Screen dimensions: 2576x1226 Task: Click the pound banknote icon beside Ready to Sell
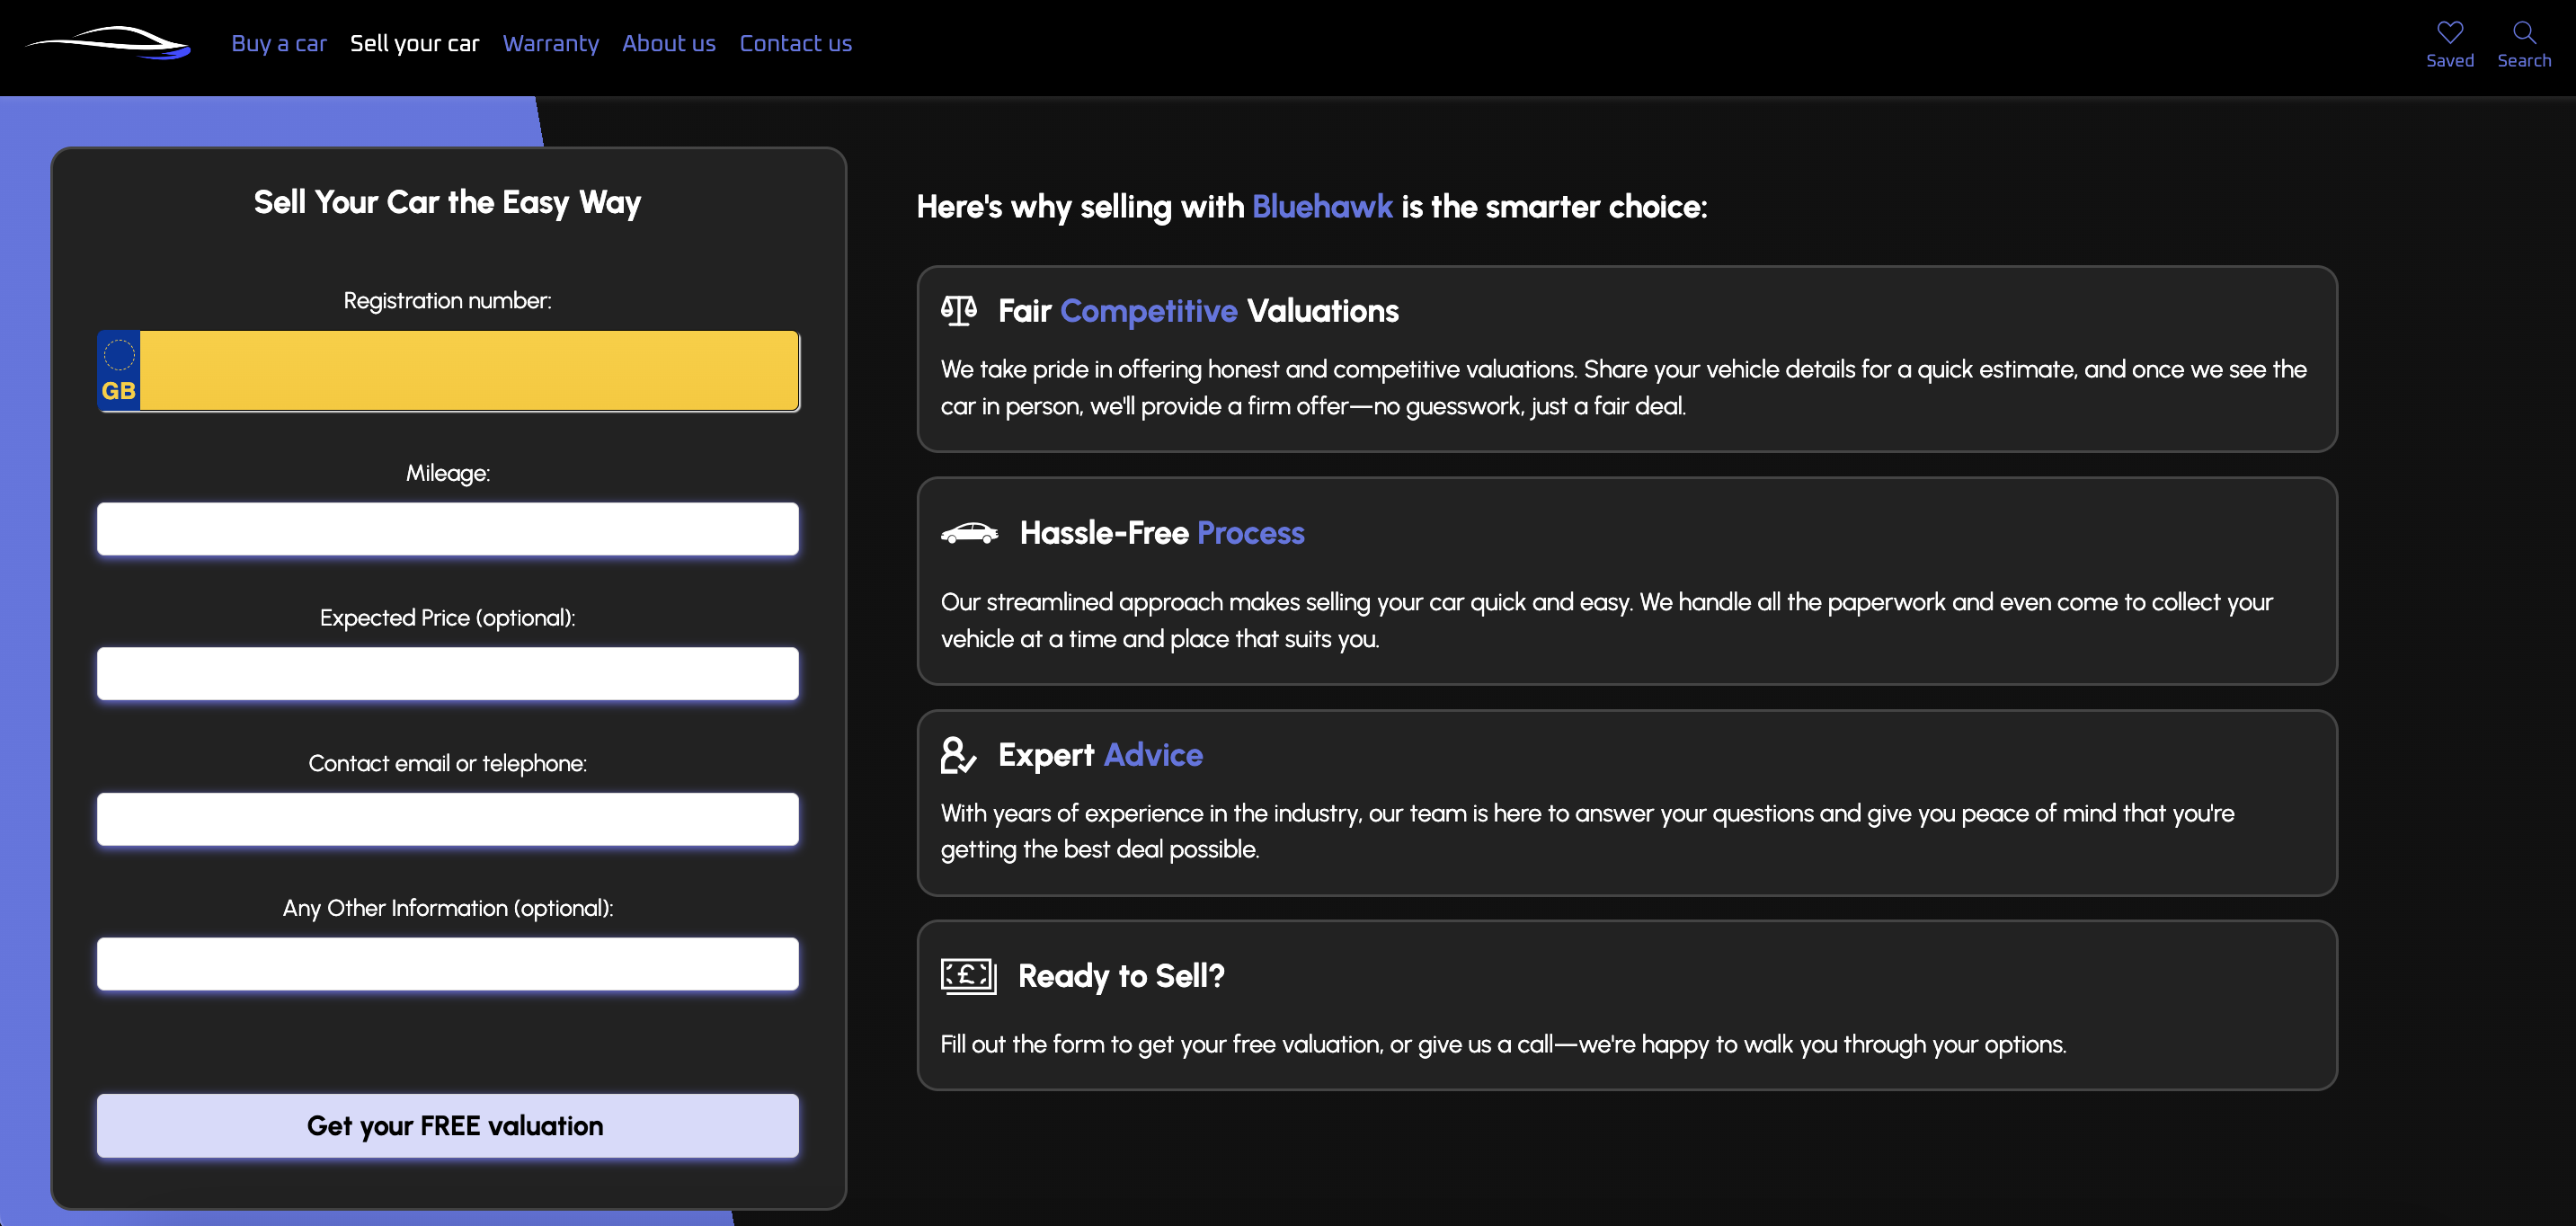(967, 976)
